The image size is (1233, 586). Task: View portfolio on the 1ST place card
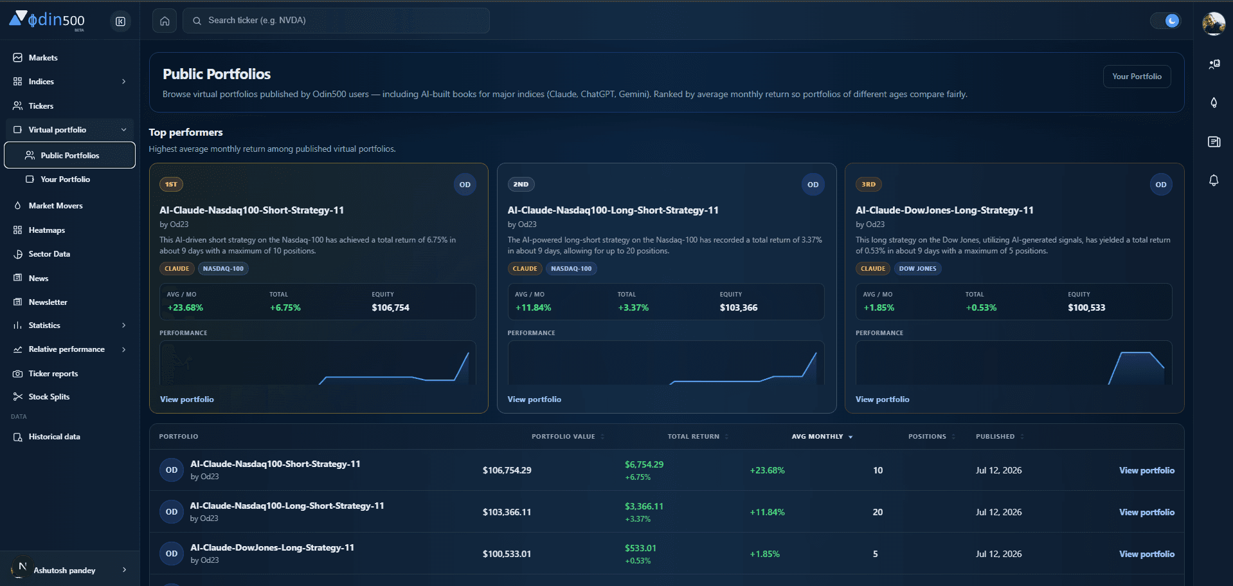(x=186, y=399)
